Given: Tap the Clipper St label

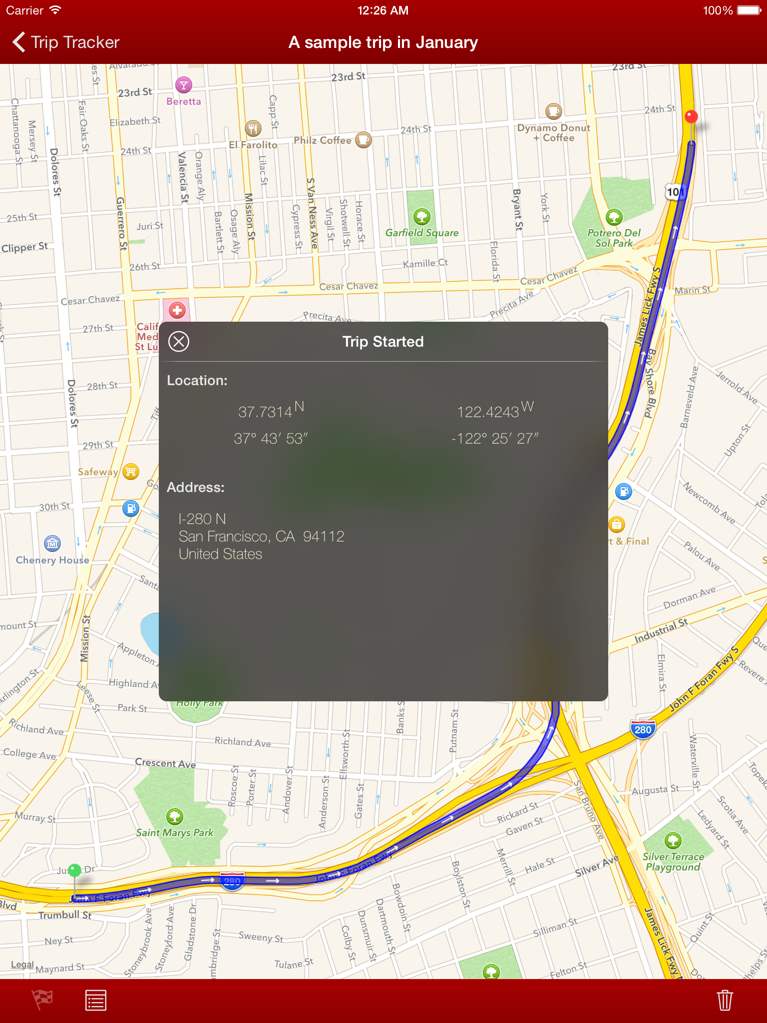Looking at the screenshot, I should (24, 247).
